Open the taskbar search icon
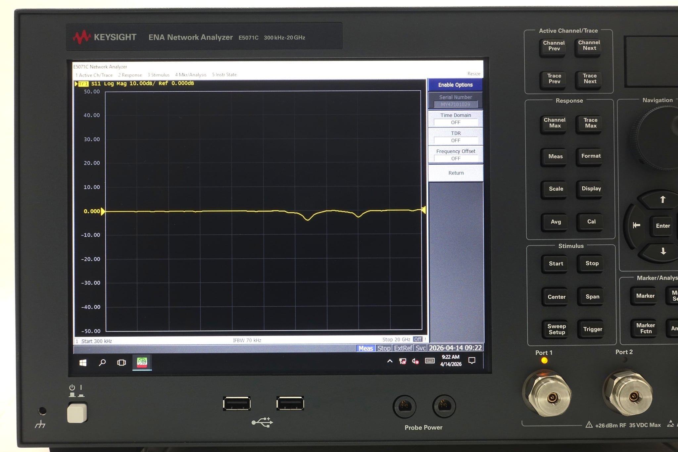 tap(102, 363)
